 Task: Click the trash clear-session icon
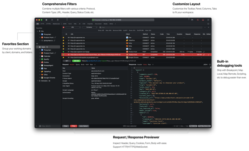click(x=58, y=20)
